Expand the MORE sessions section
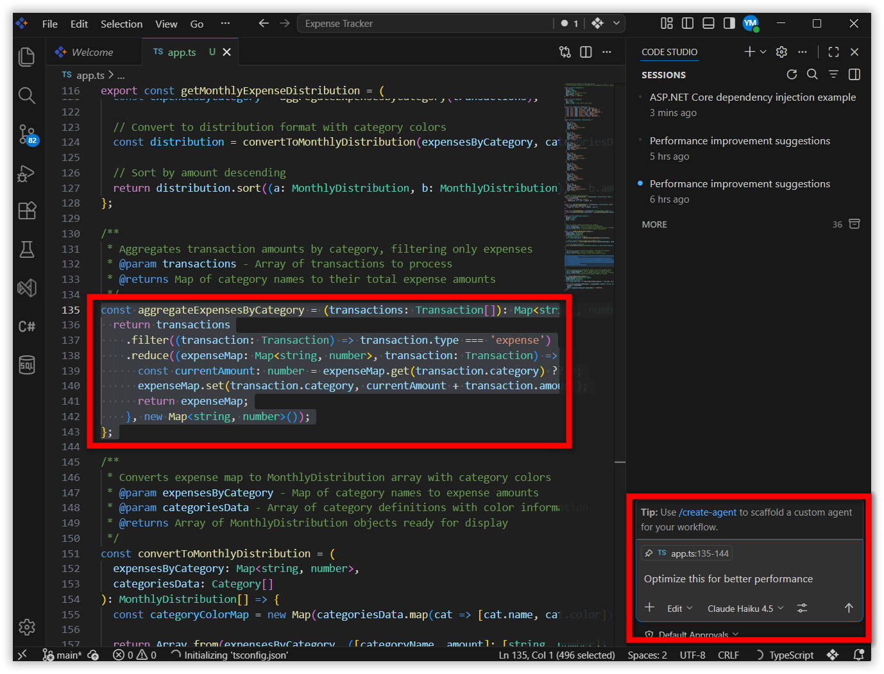Viewport: 884px width, 674px height. click(x=654, y=224)
